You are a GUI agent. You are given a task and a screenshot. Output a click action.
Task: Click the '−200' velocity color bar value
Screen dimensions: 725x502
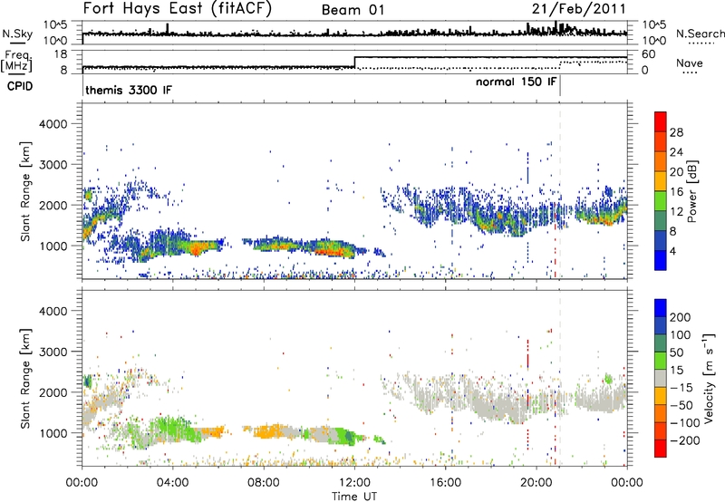[x=687, y=440]
